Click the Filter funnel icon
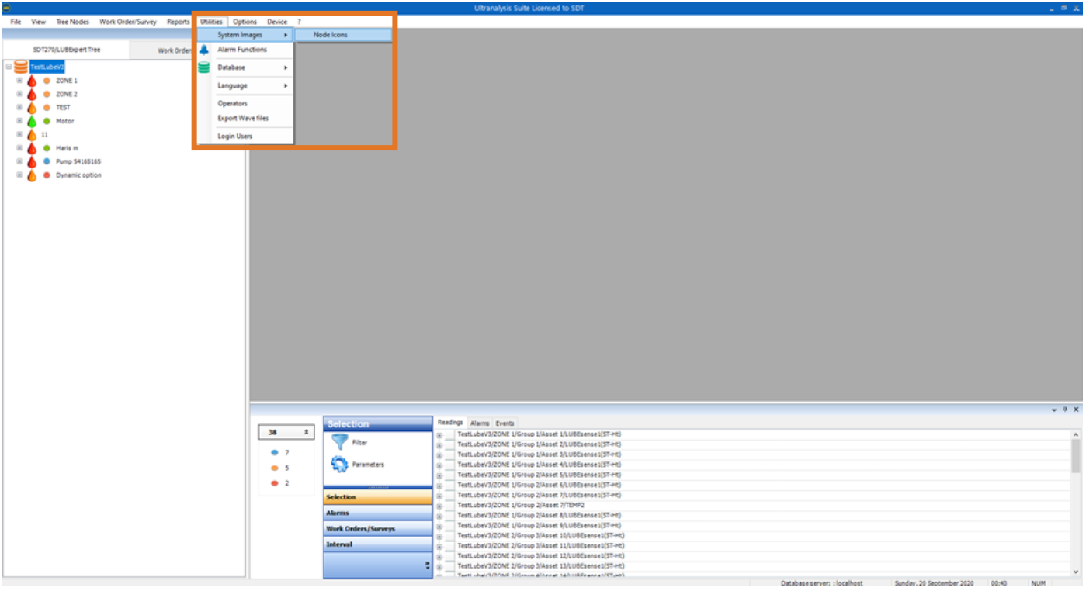The image size is (1086, 591). point(339,442)
